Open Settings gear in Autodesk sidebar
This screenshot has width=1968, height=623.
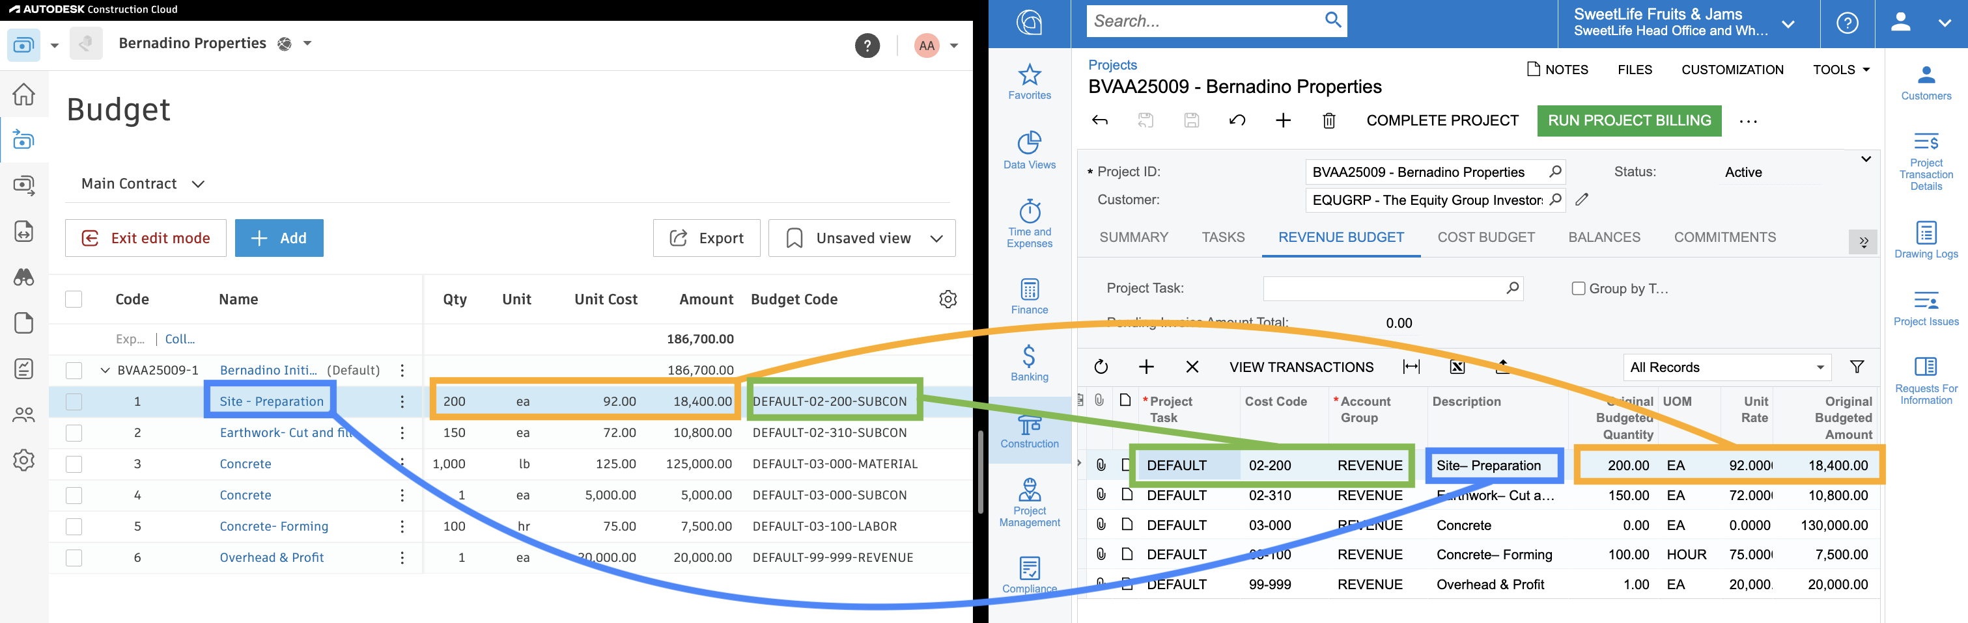coord(23,460)
